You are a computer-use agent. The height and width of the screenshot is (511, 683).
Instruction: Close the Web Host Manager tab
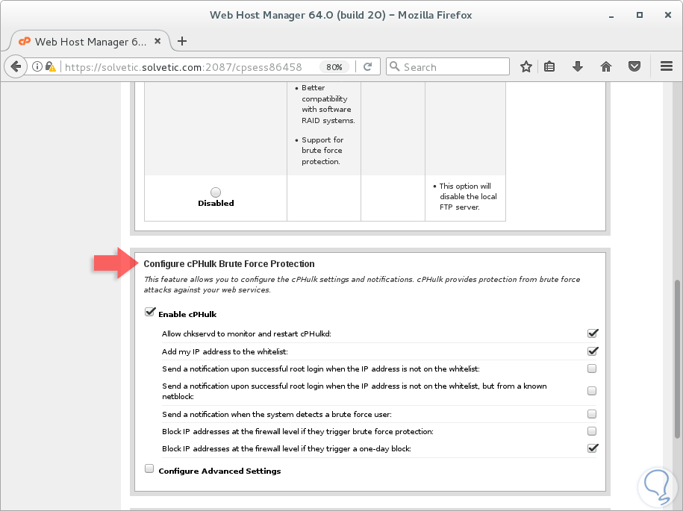(x=158, y=41)
